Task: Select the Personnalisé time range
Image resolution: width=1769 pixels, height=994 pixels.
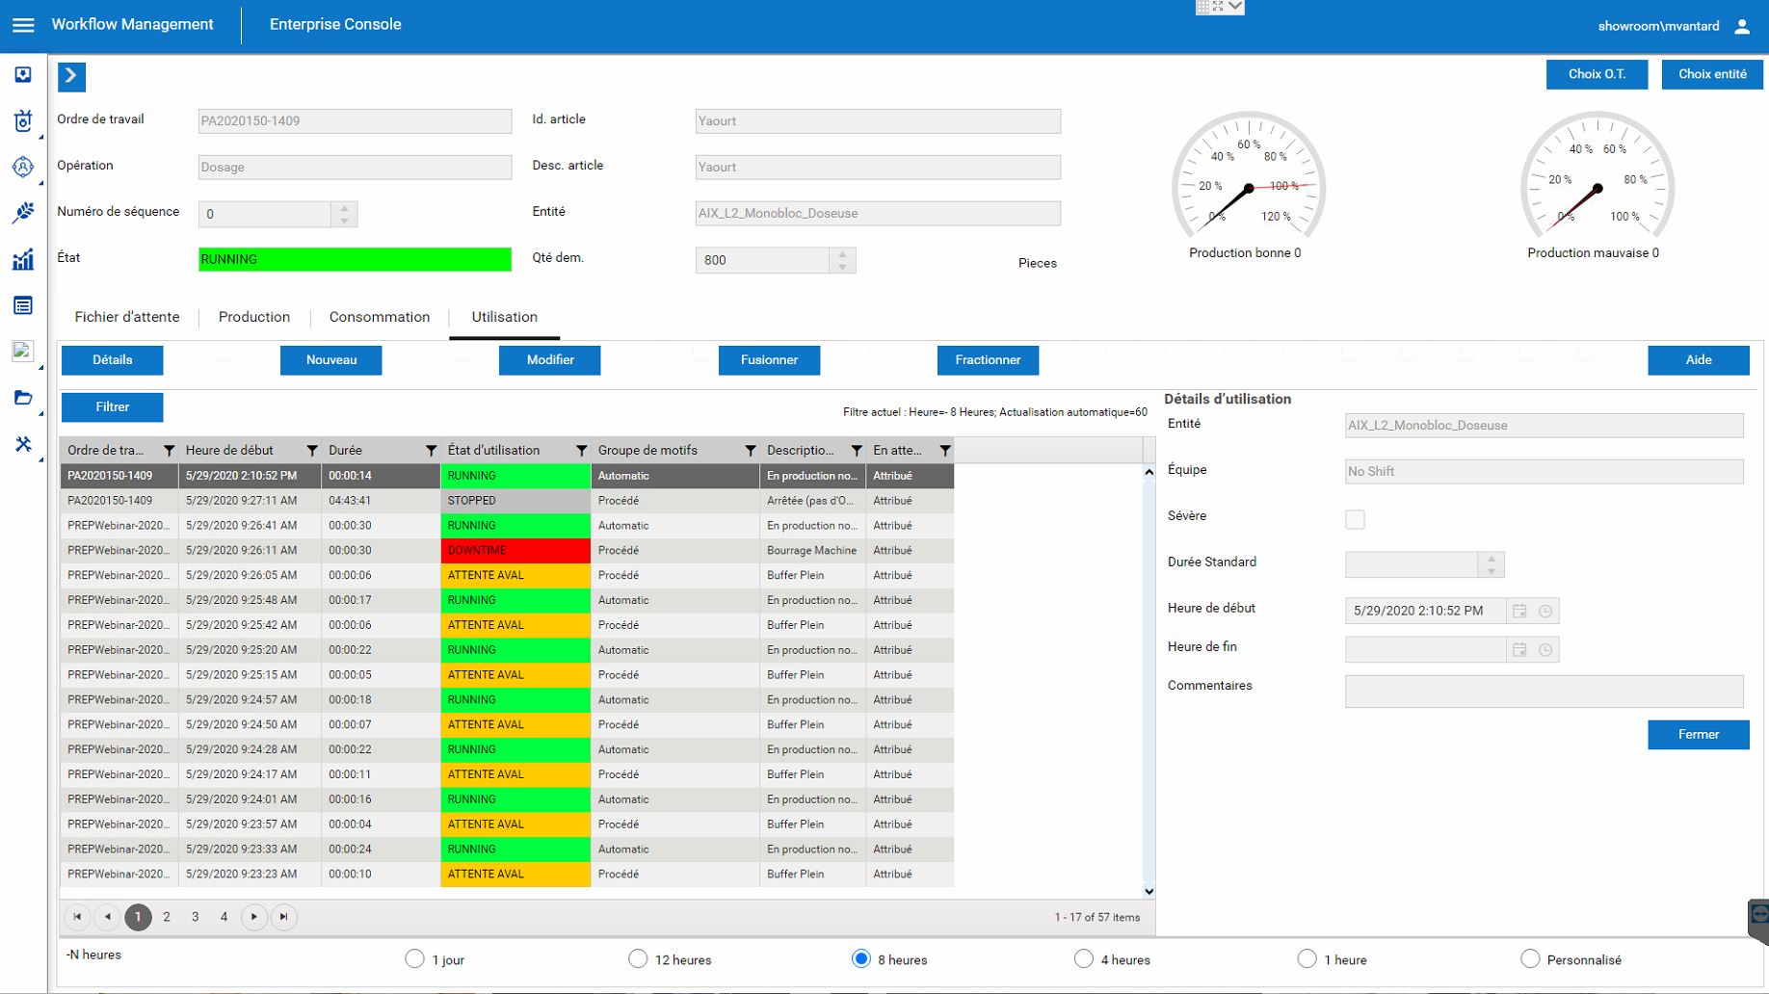Action: [1530, 959]
